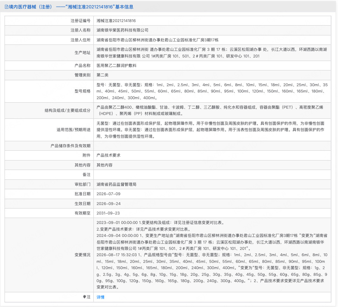Click the 产品名称 label cell
The width and height of the screenshot is (338, 307).
pyautogui.click(x=49, y=66)
